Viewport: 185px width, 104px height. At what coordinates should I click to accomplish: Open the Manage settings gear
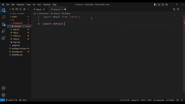click(x=3, y=95)
